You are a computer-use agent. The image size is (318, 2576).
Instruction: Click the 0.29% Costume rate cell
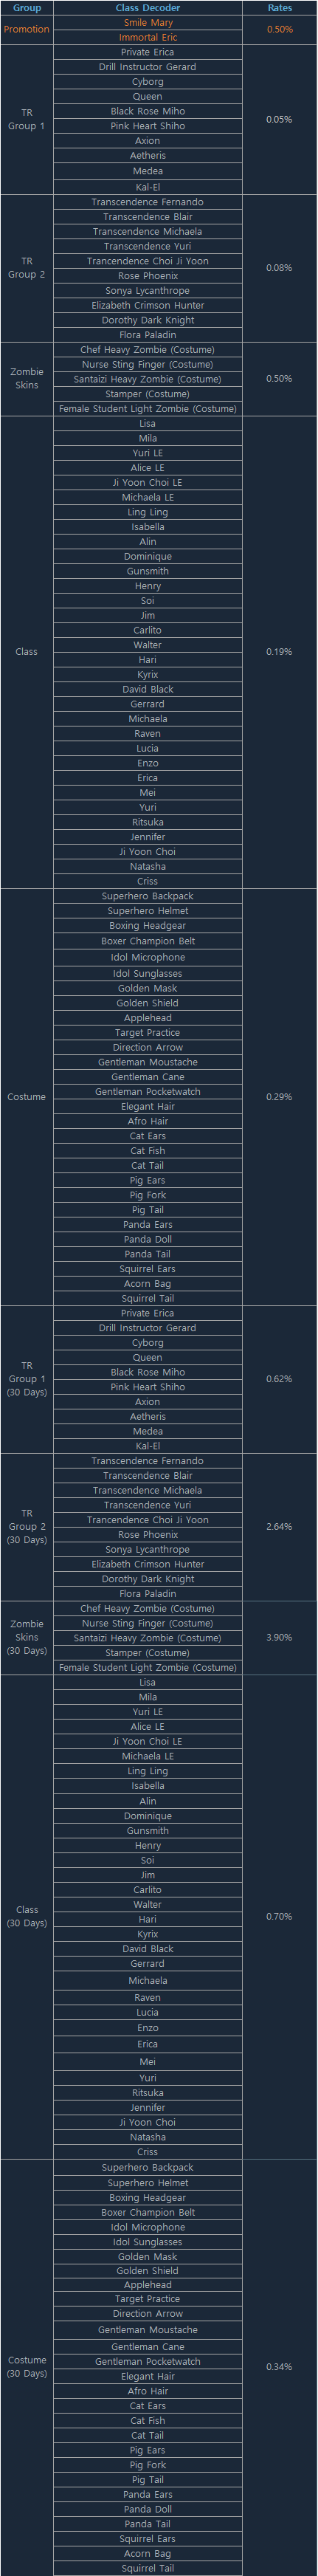click(x=280, y=1097)
